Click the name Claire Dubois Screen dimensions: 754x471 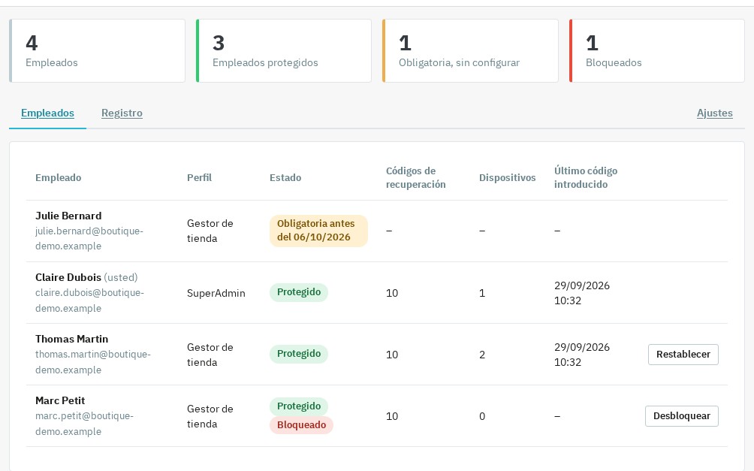(x=68, y=277)
